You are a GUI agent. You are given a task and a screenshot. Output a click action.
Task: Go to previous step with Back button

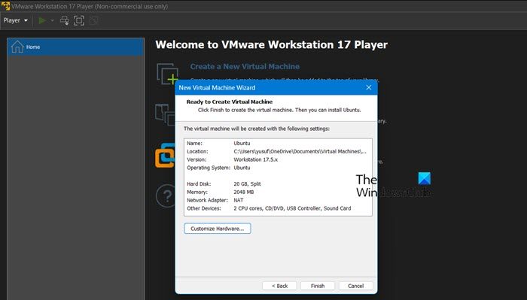279,286
